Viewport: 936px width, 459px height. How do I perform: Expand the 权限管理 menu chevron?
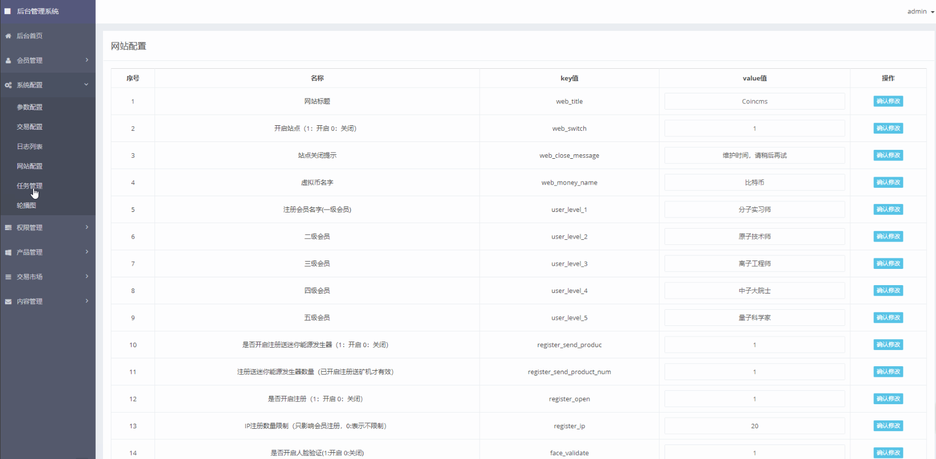tap(87, 227)
